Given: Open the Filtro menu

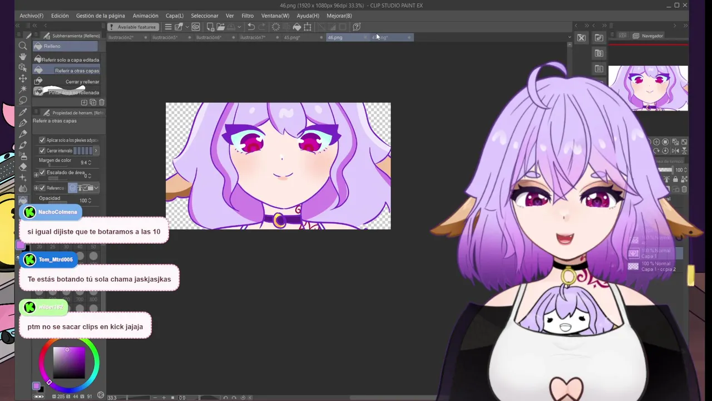Looking at the screenshot, I should 248,16.
